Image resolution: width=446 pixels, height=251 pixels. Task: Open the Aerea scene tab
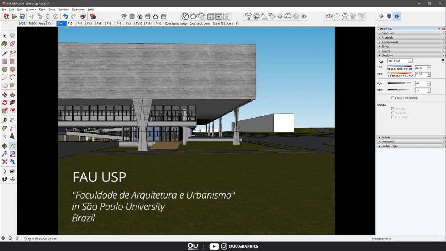(x=42, y=23)
